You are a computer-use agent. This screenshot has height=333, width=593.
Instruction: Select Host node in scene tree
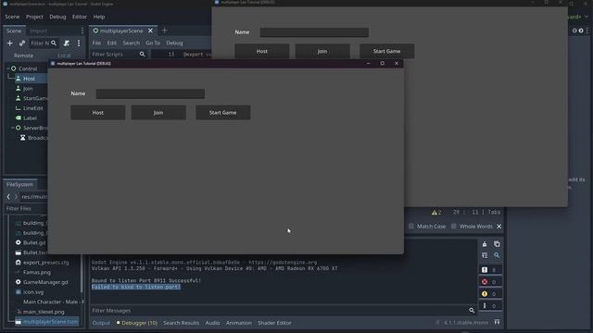[x=29, y=79]
